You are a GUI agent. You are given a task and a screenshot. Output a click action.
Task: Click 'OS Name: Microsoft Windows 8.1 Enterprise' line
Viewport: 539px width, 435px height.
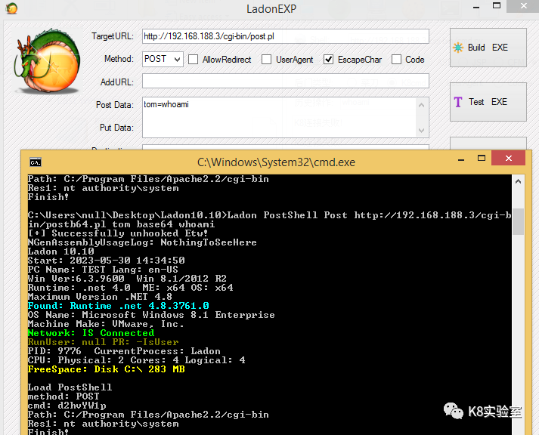pyautogui.click(x=151, y=315)
